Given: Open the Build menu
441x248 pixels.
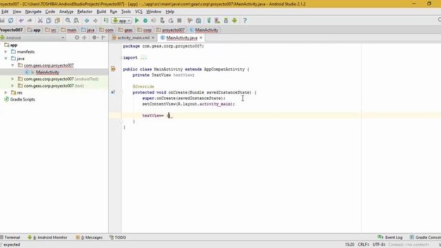Looking at the screenshot, I should (x=101, y=12).
